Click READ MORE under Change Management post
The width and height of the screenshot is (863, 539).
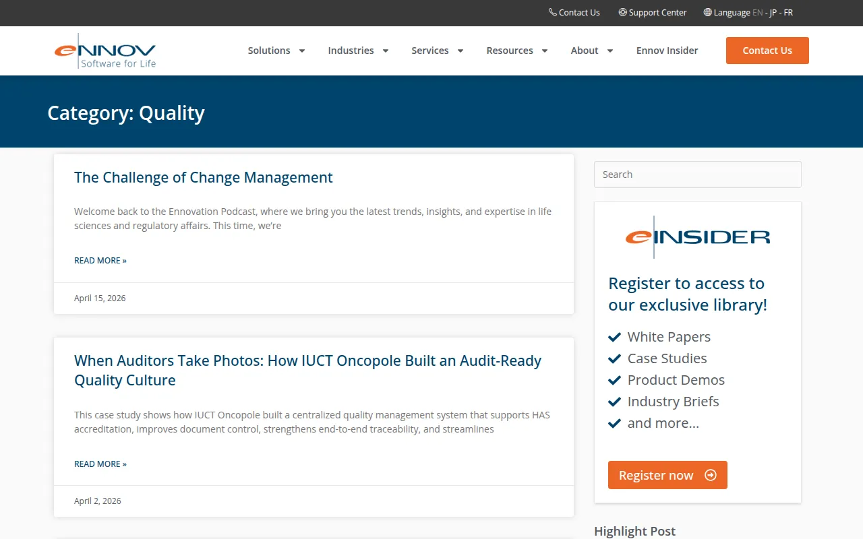tap(100, 260)
